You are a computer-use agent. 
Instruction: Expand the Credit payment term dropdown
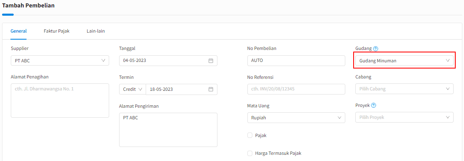point(132,89)
